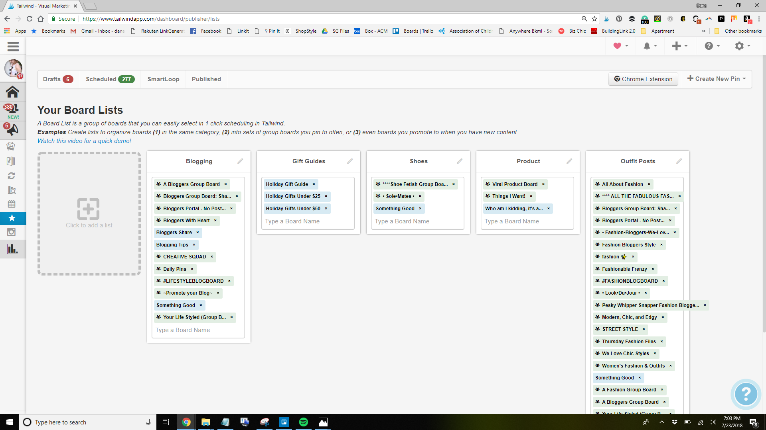Open the bell notifications dropdown
766x430 pixels.
(650, 46)
